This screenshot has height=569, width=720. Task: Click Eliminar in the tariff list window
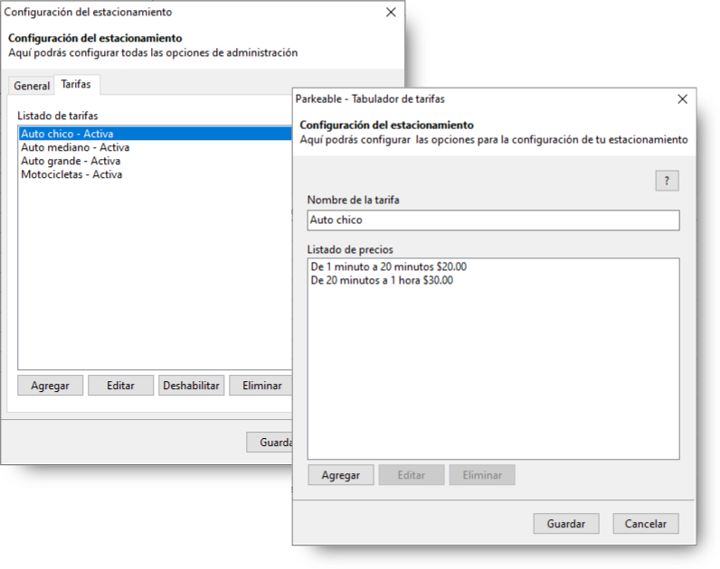pos(261,386)
